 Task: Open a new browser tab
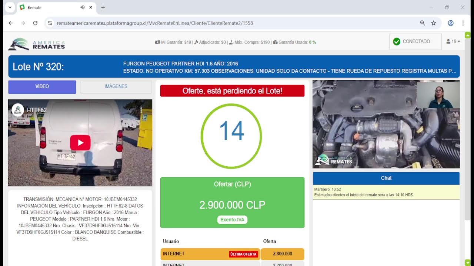click(103, 7)
